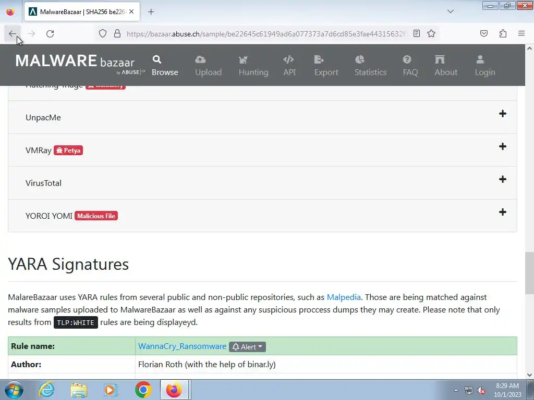Click the vertical scrollbar thumb
The height and width of the screenshot is (400, 534).
point(530,273)
